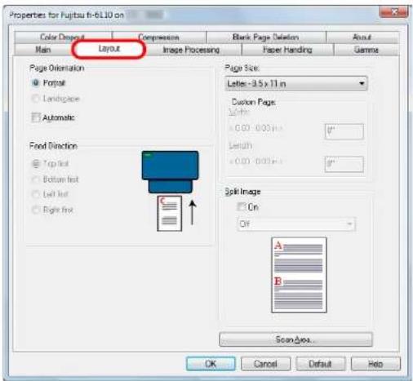Viewport: 413px width, 381px height.
Task: Confirm with the OK button
Action: click(x=211, y=364)
